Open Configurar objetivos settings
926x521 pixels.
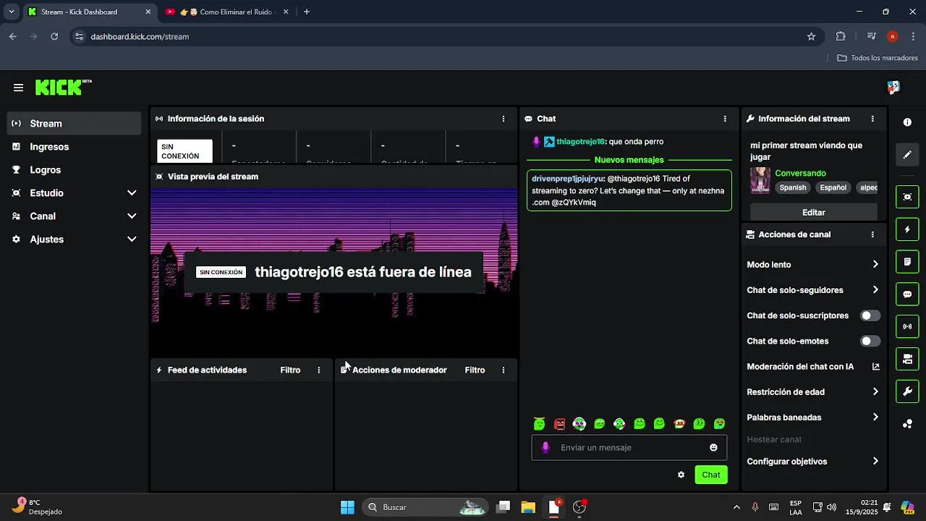click(x=813, y=462)
